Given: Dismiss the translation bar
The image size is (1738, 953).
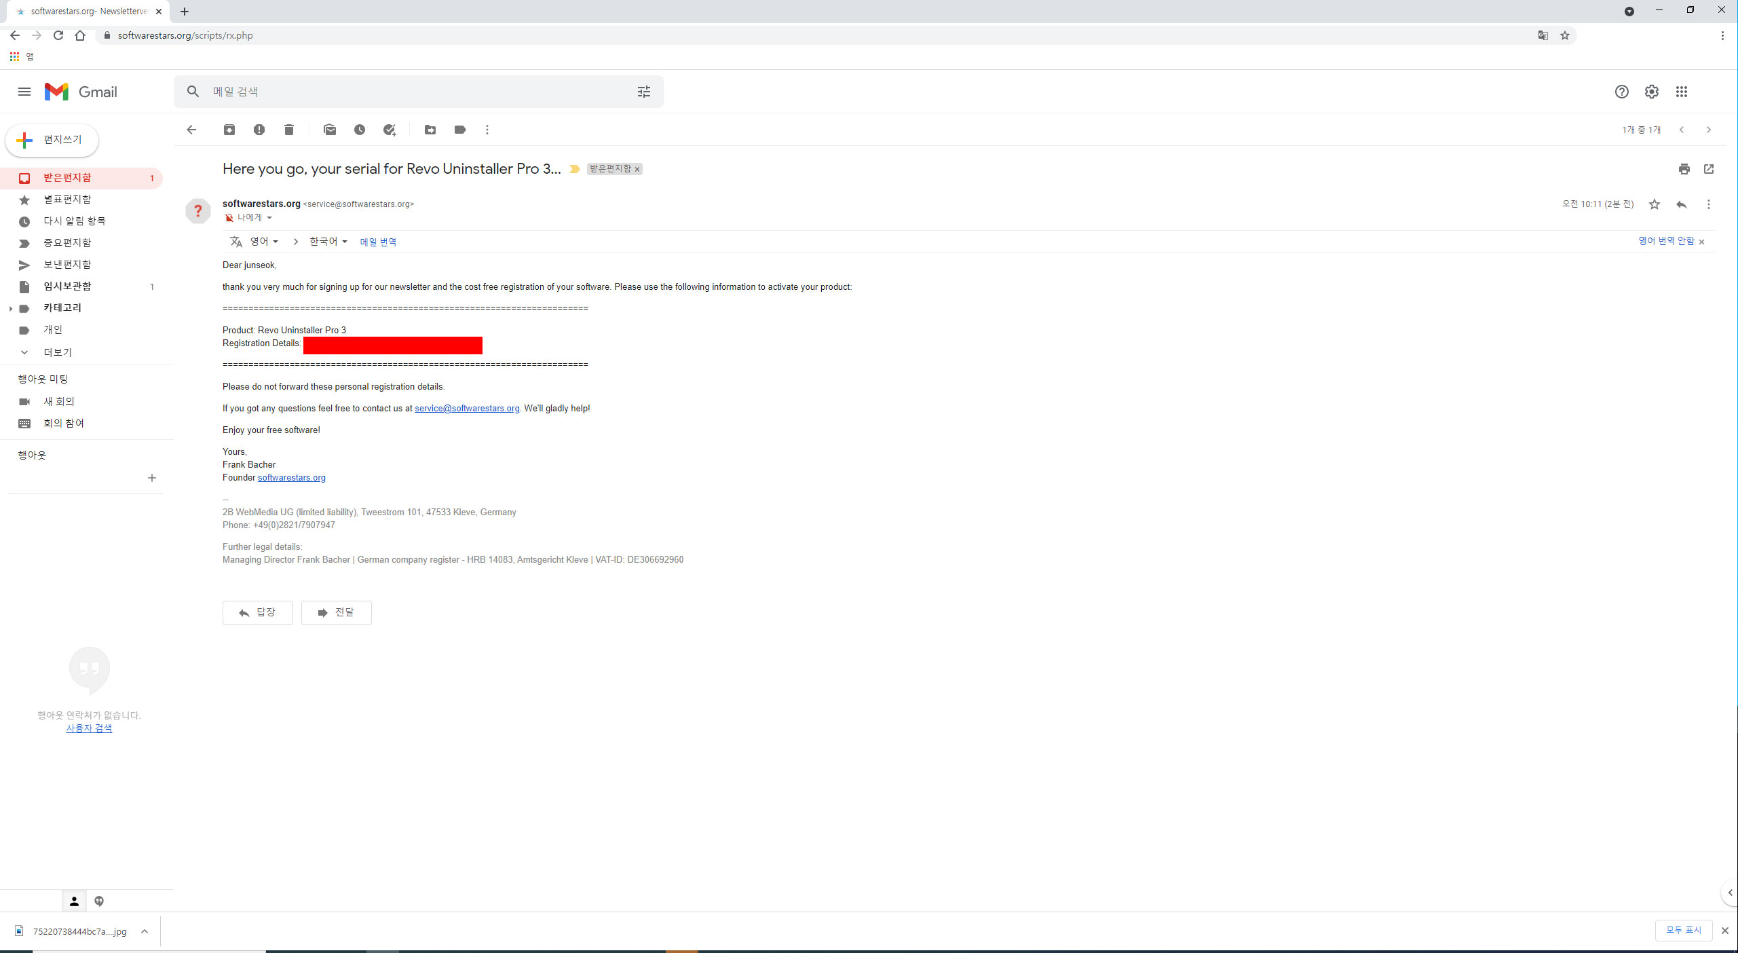Looking at the screenshot, I should (1701, 242).
